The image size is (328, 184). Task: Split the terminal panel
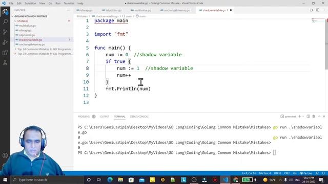point(308,117)
